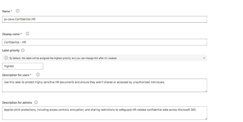Click the Description for admins label
243x122 pixels.
pos(17,103)
